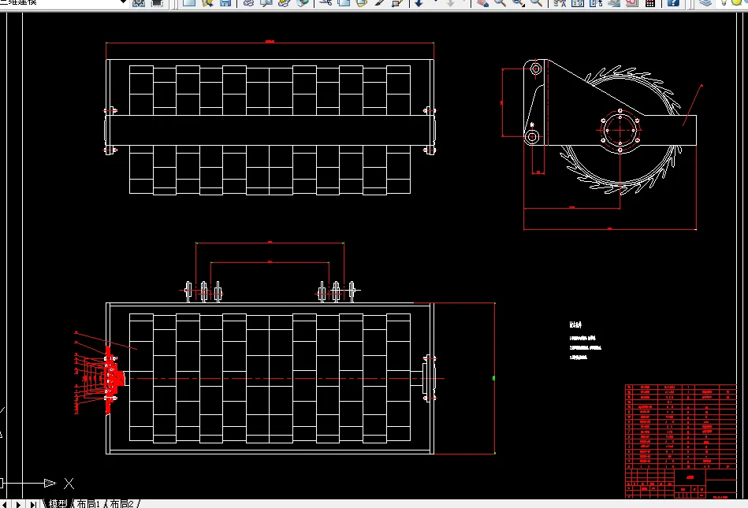Switch to the 布局1 layout tab
This screenshot has height=508, width=748.
[89, 504]
